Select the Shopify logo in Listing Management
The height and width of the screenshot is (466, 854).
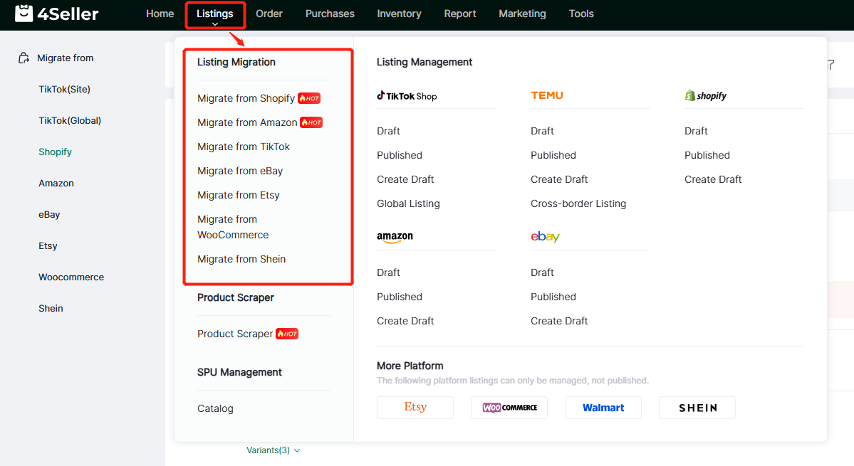point(705,96)
